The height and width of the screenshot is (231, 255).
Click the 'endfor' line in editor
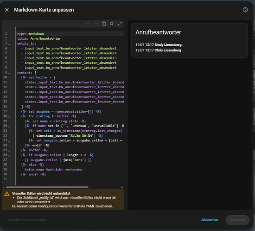tap(34, 150)
